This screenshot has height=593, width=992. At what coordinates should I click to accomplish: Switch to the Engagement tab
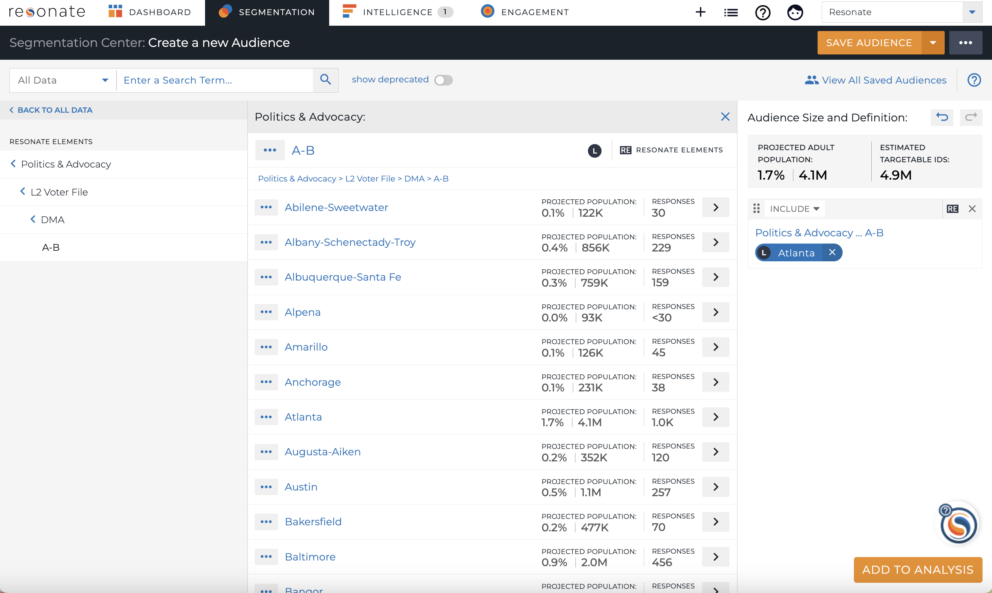coord(525,12)
